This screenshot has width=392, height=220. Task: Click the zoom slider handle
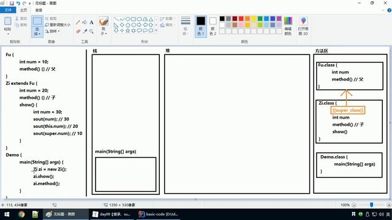point(372,205)
